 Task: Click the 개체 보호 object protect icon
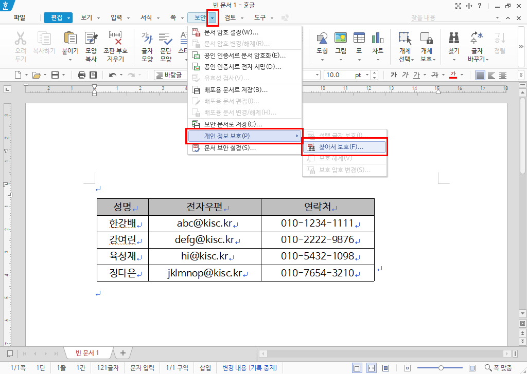[426, 39]
